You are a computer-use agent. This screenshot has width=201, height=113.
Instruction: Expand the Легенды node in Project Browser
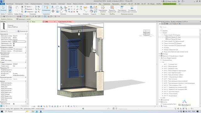[x=160, y=54]
